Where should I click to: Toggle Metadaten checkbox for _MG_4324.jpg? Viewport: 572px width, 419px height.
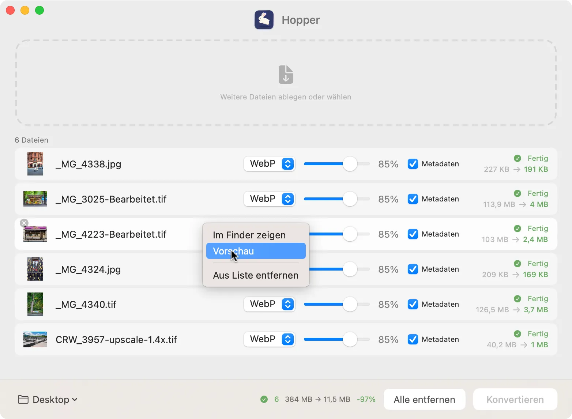[413, 269]
